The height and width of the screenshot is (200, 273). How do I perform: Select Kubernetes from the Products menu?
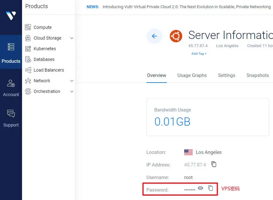click(x=45, y=49)
